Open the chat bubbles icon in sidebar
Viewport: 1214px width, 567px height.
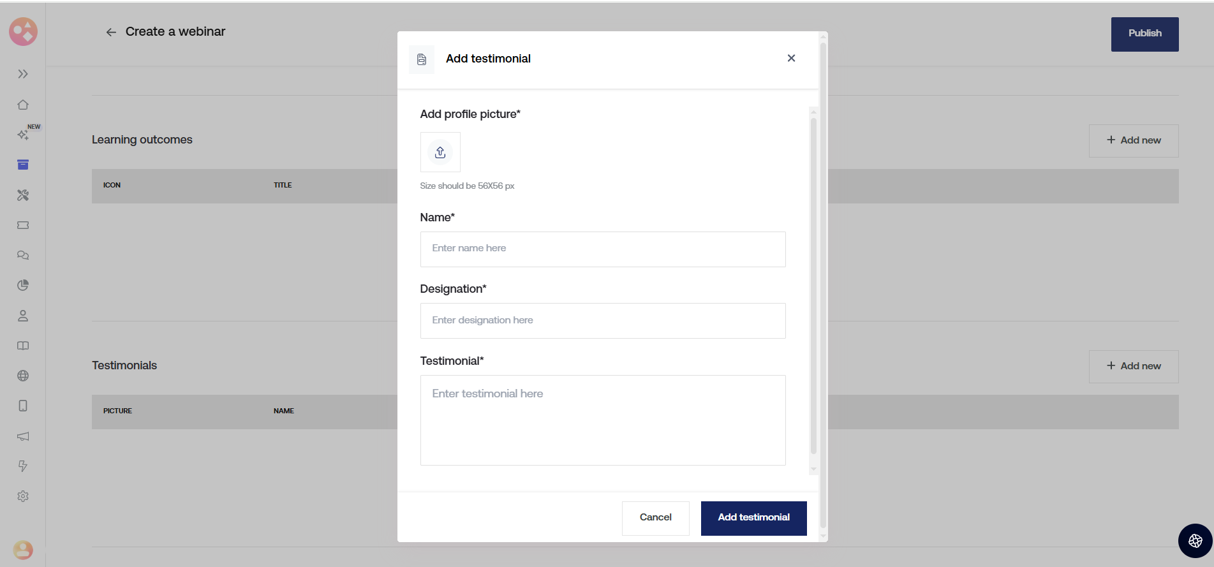(x=23, y=255)
